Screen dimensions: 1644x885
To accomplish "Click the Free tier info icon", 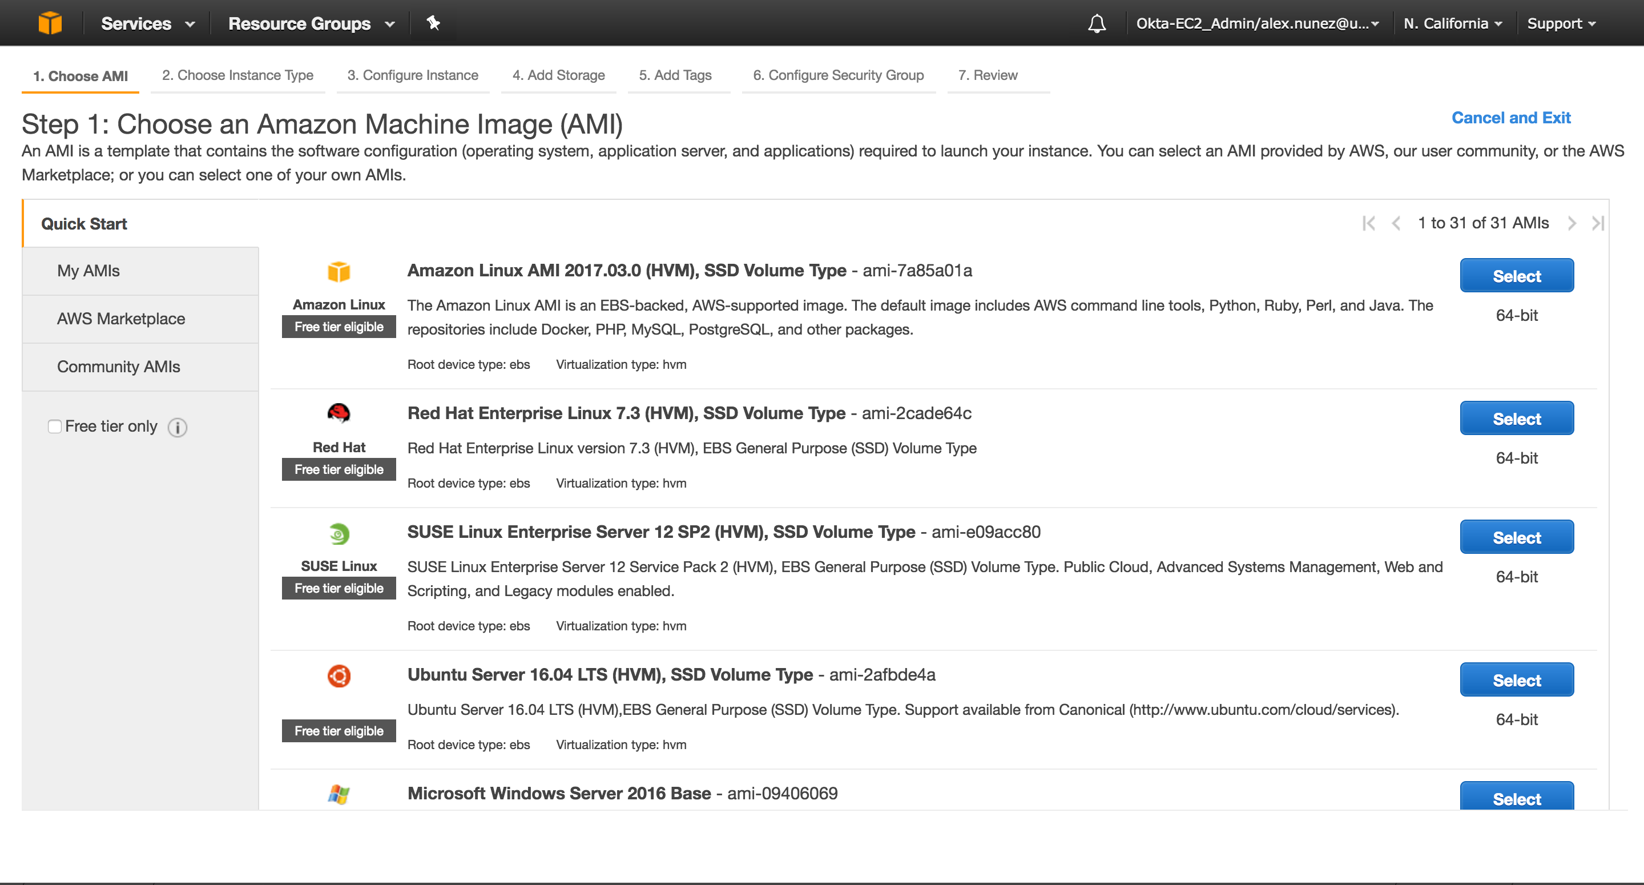I will point(178,427).
